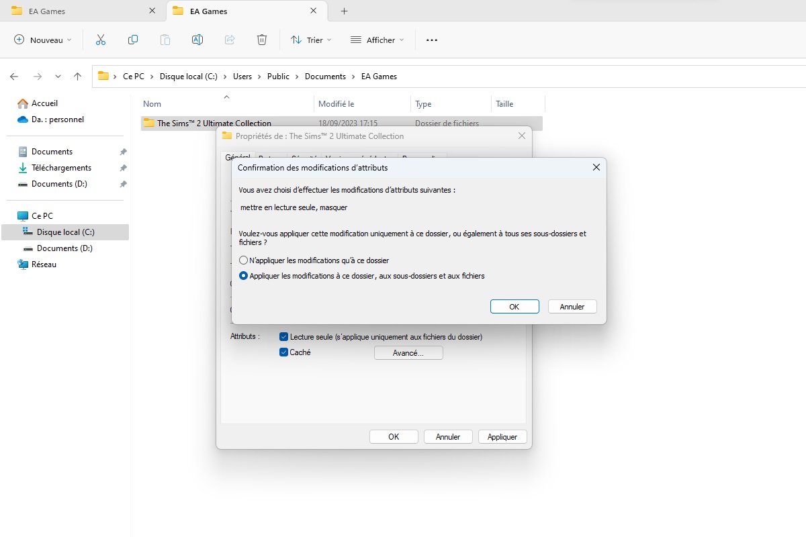
Task: Go back using the back arrow
Action: pos(14,77)
